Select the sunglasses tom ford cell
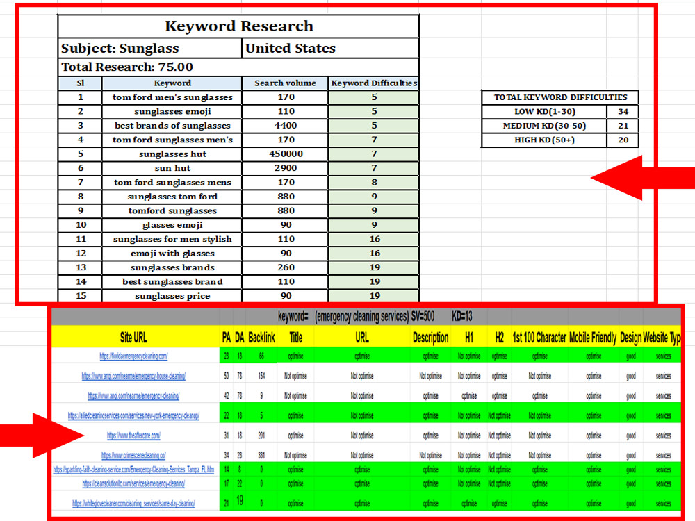 click(x=172, y=197)
